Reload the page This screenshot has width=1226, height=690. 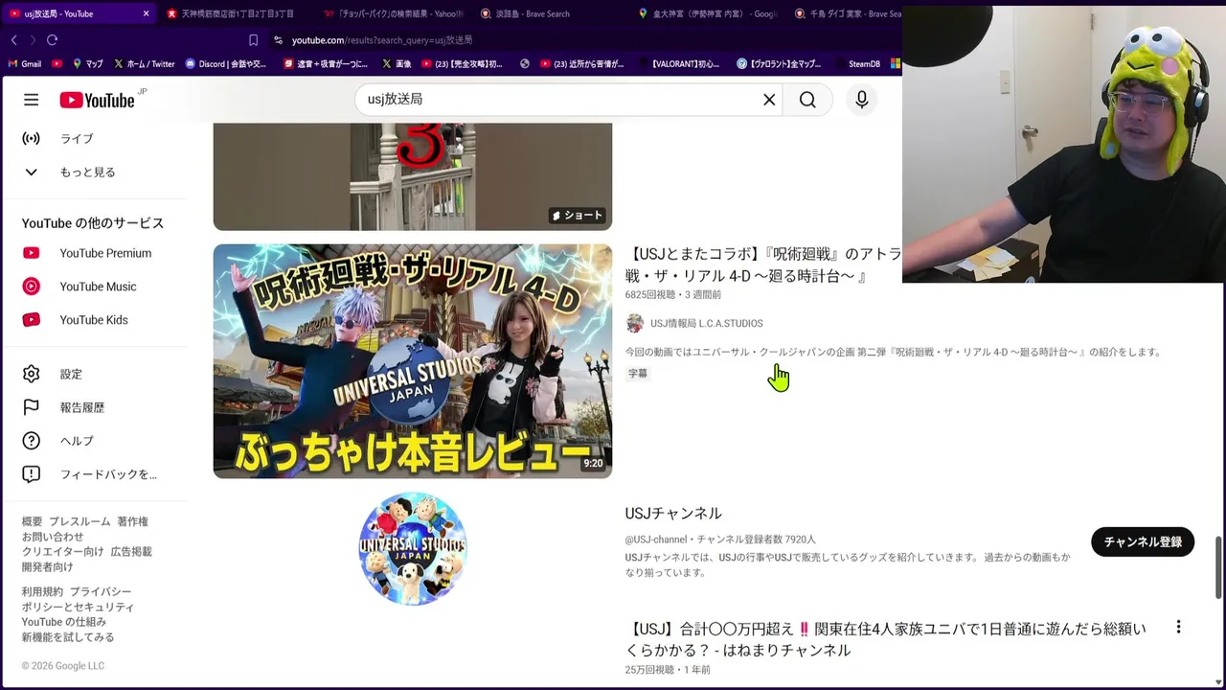(52, 40)
